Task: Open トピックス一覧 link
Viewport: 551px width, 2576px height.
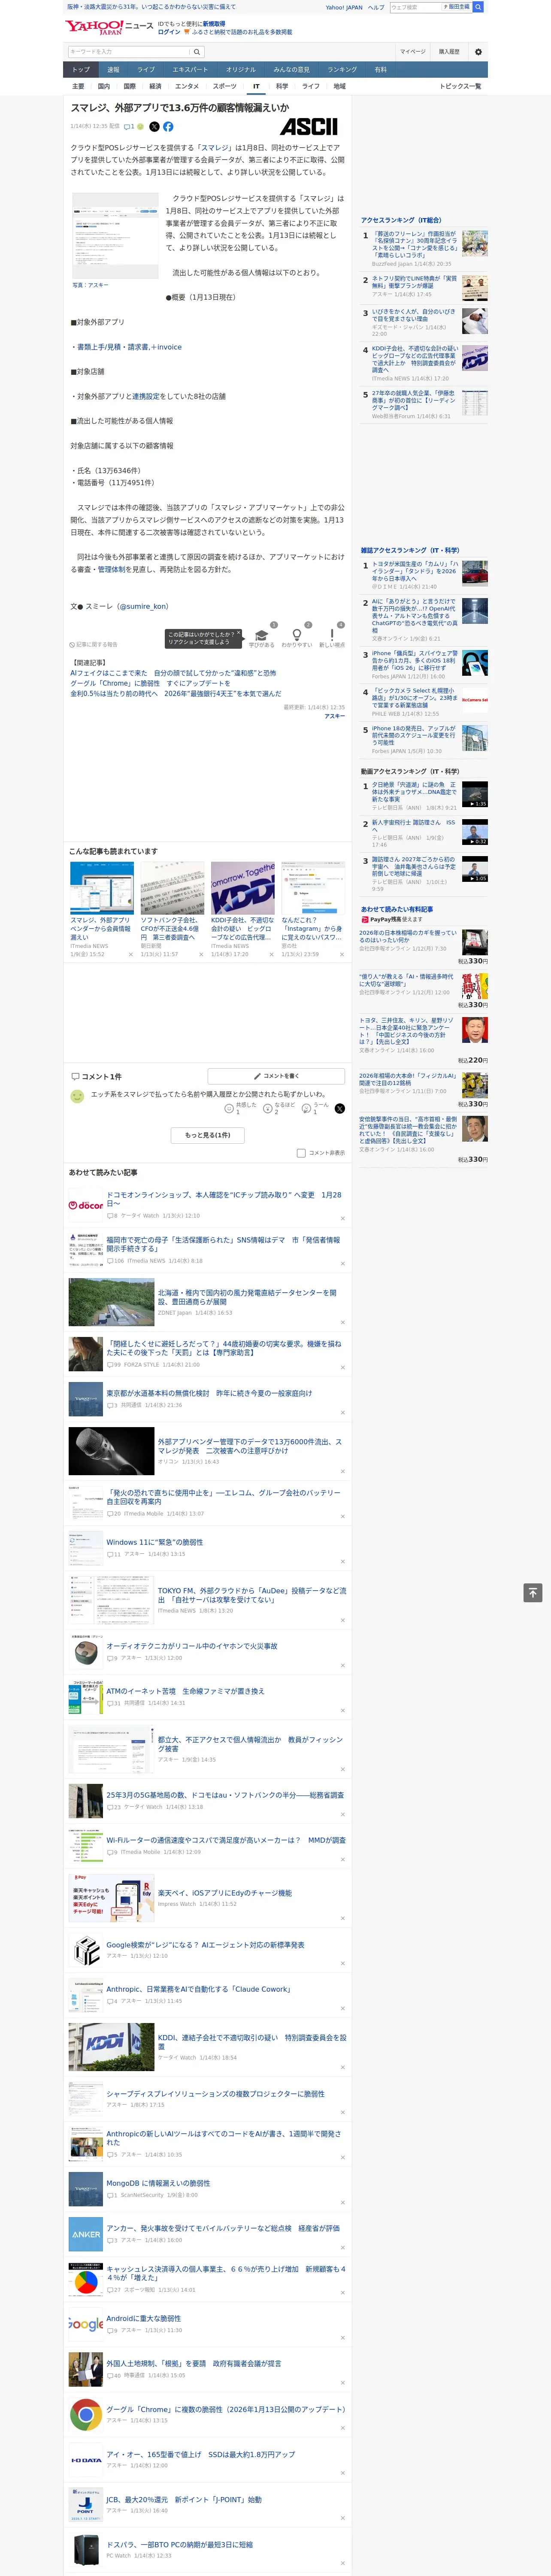Action: pos(460,86)
